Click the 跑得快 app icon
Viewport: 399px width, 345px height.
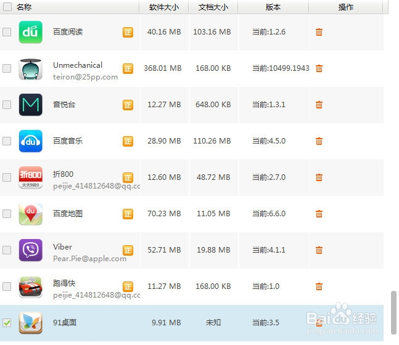pyautogui.click(x=31, y=286)
